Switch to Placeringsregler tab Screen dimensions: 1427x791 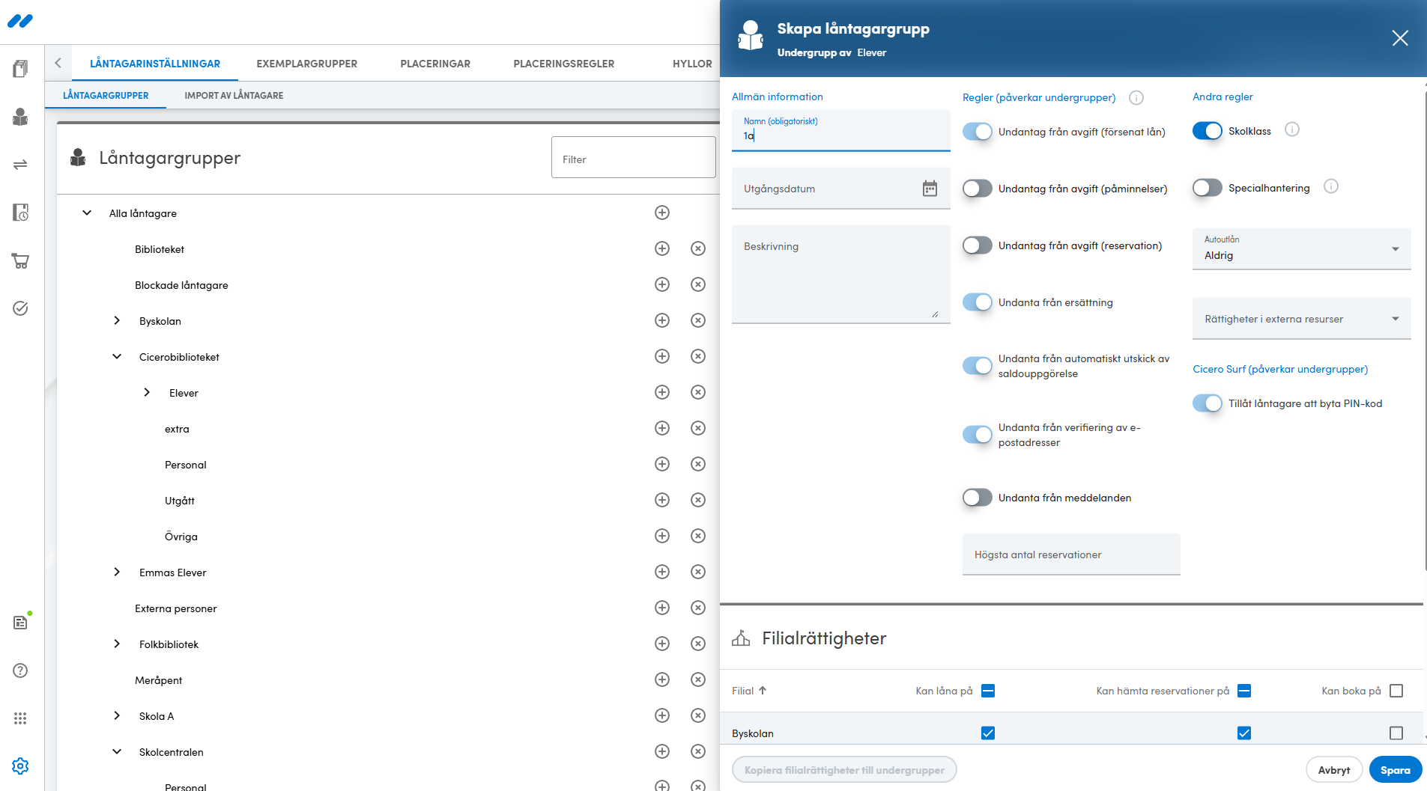tap(564, 64)
